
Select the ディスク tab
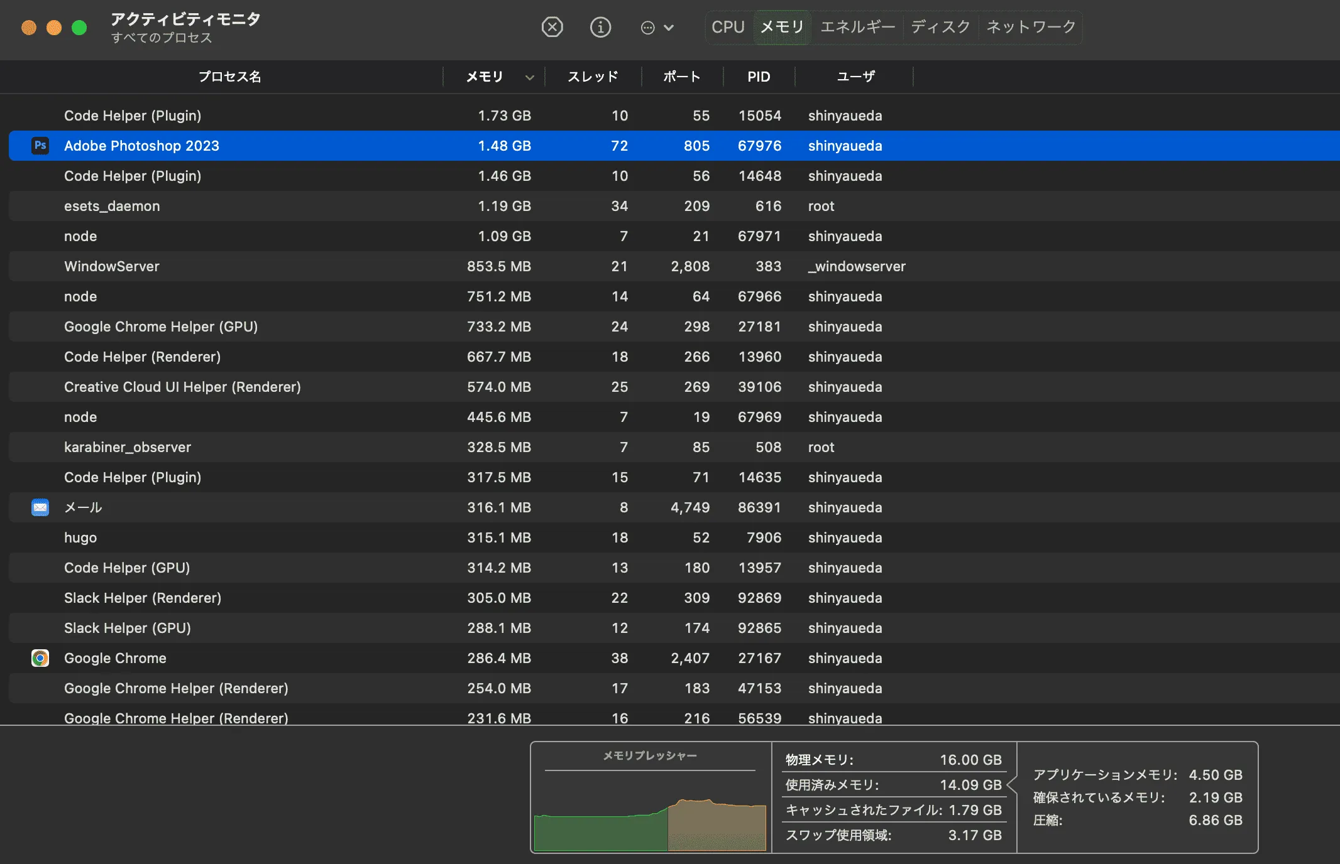(940, 27)
